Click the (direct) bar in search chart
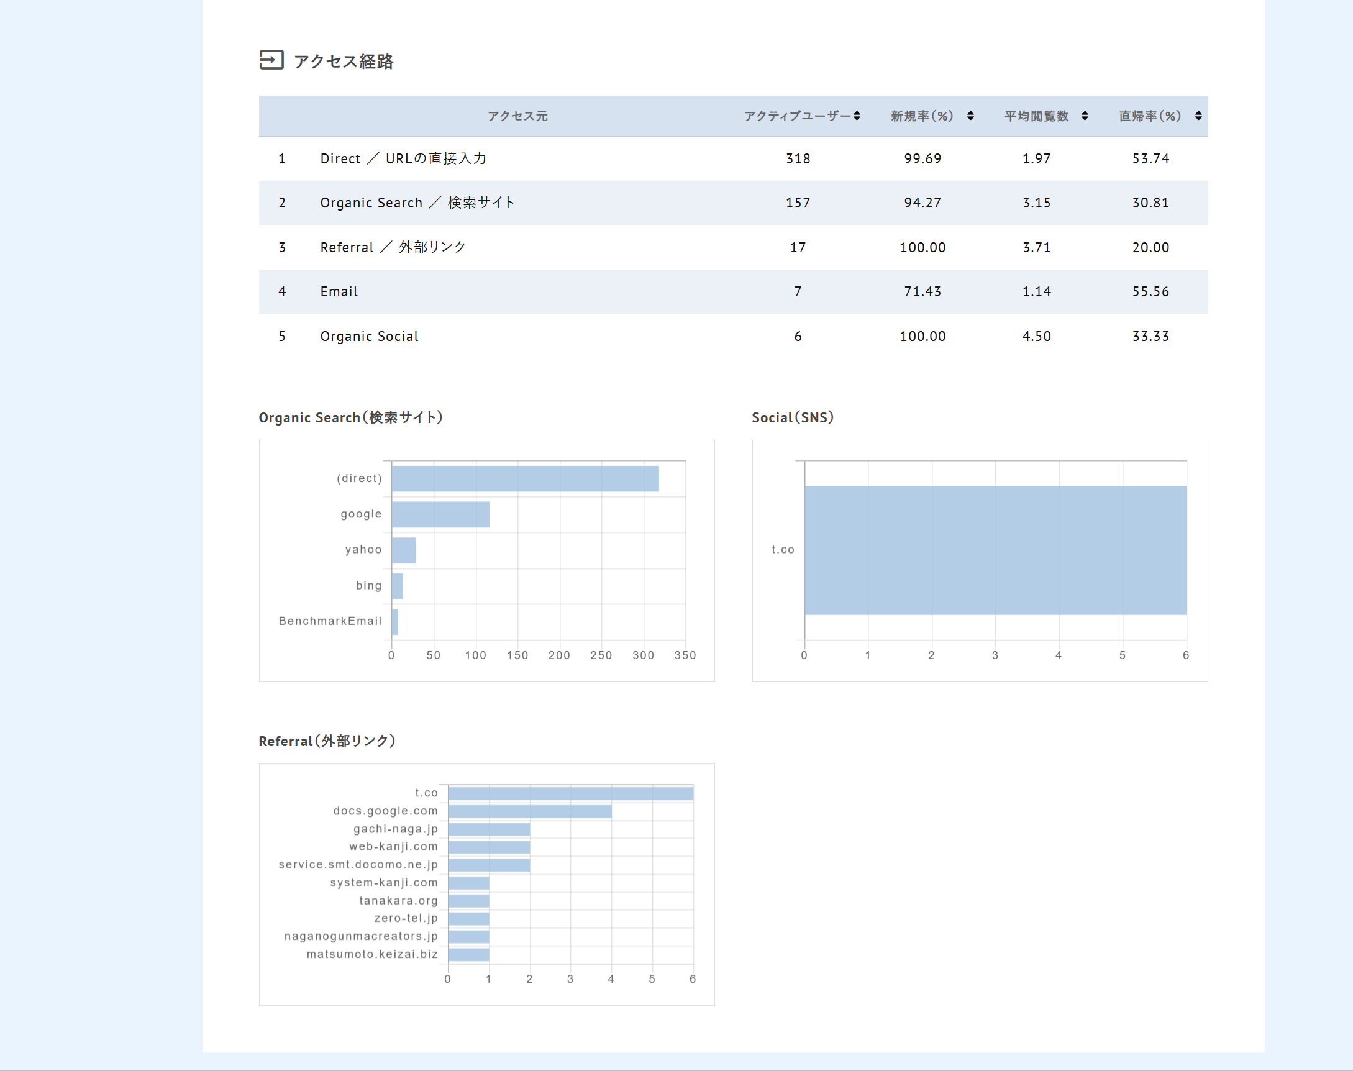 coord(525,478)
